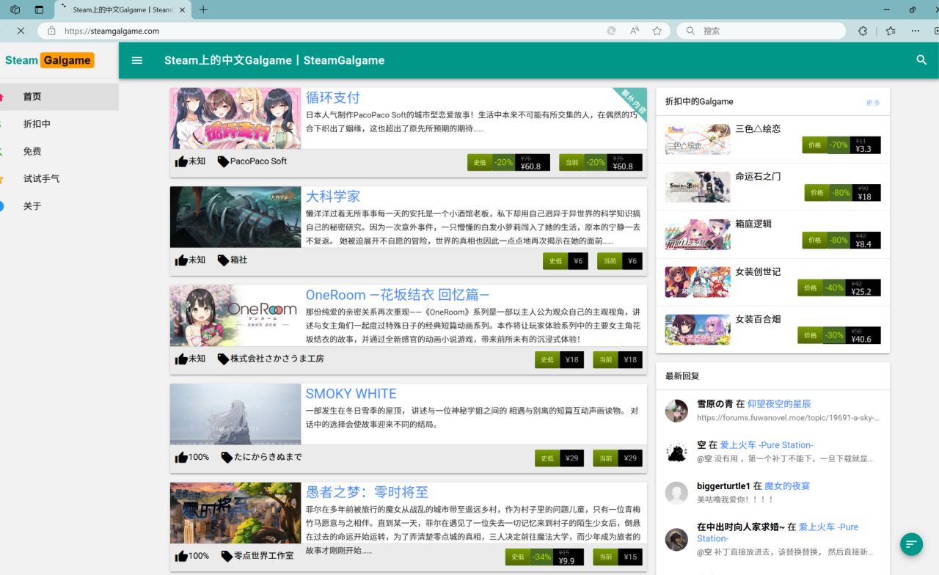Click OneRoom current price ¥18 button
The width and height of the screenshot is (939, 575).
coord(618,360)
